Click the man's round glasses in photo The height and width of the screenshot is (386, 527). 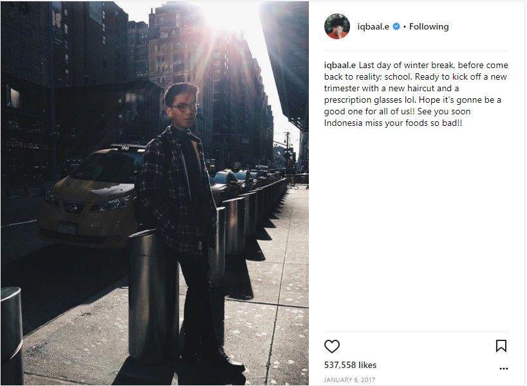pos(184,108)
